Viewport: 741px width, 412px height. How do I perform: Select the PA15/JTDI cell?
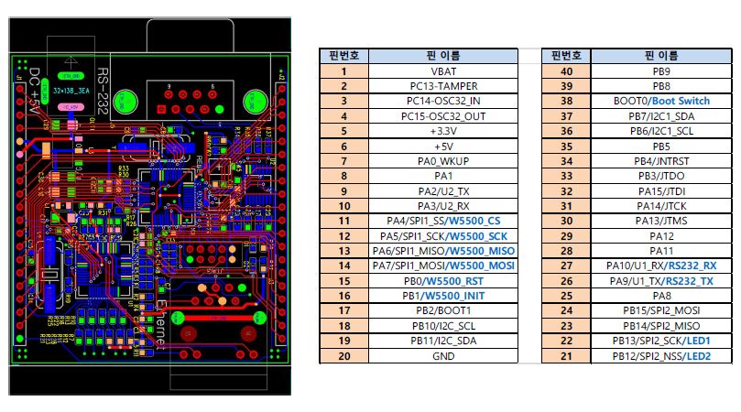661,191
